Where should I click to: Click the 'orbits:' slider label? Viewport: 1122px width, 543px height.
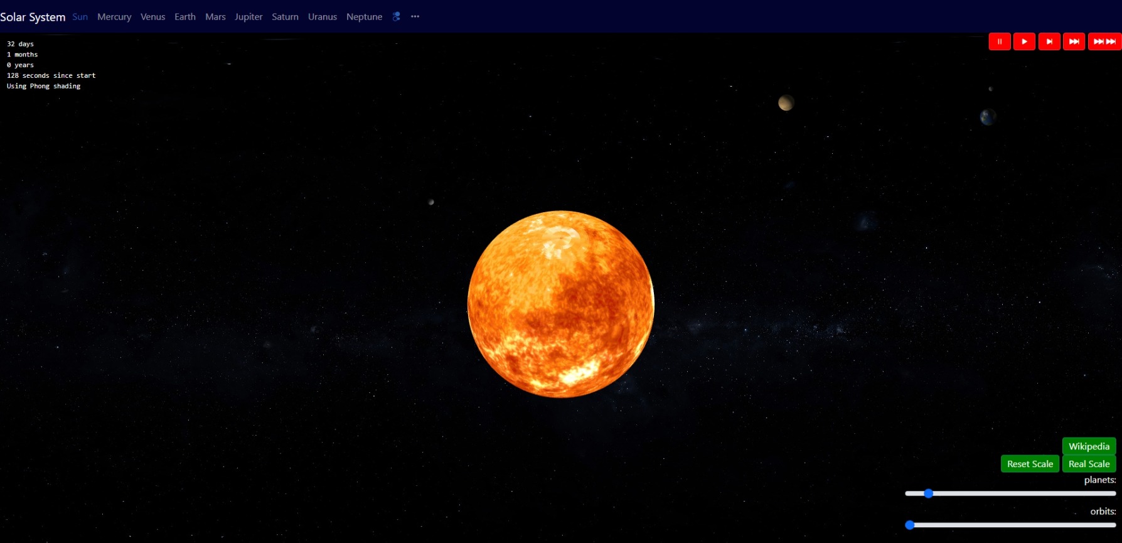click(1103, 511)
